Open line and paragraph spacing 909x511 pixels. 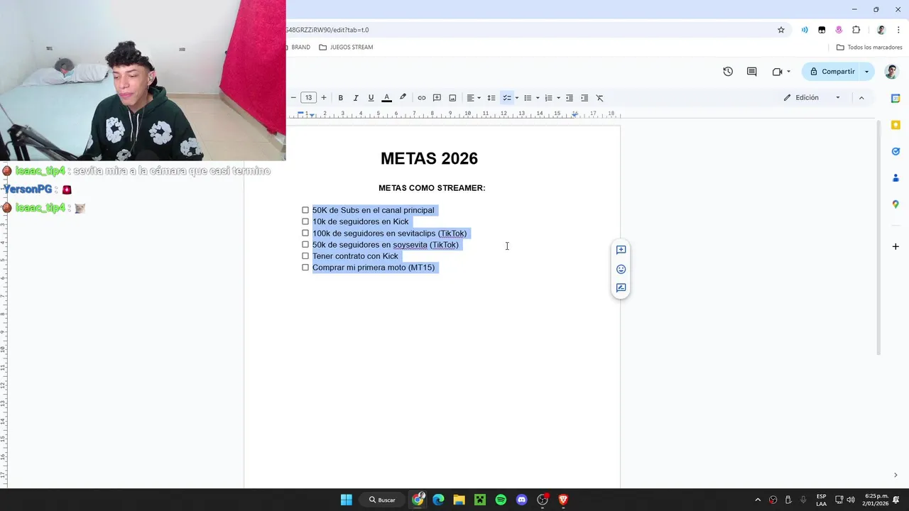coord(491,98)
